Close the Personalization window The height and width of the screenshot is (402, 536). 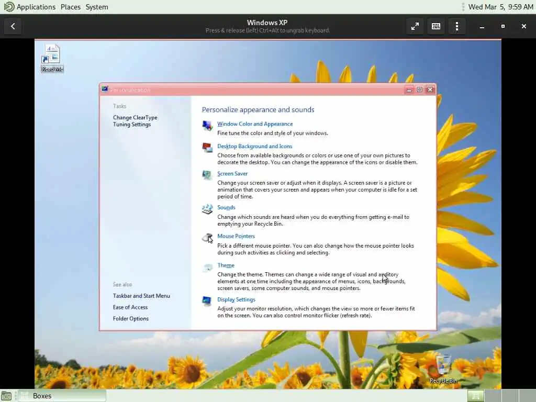tap(430, 90)
